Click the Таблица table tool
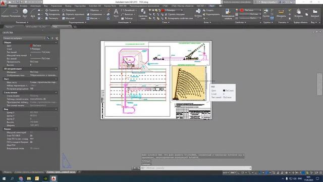This screenshot has height=182, width=323. coord(127,18)
